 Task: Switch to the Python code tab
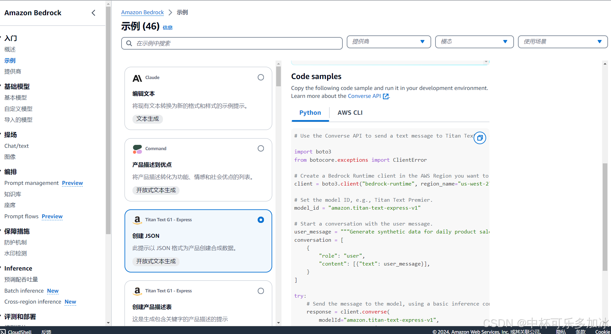[310, 113]
